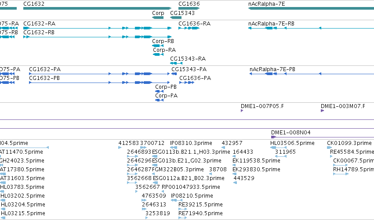Select EST IP08310.3prime
The image size is (374, 220).
pos(191,143)
